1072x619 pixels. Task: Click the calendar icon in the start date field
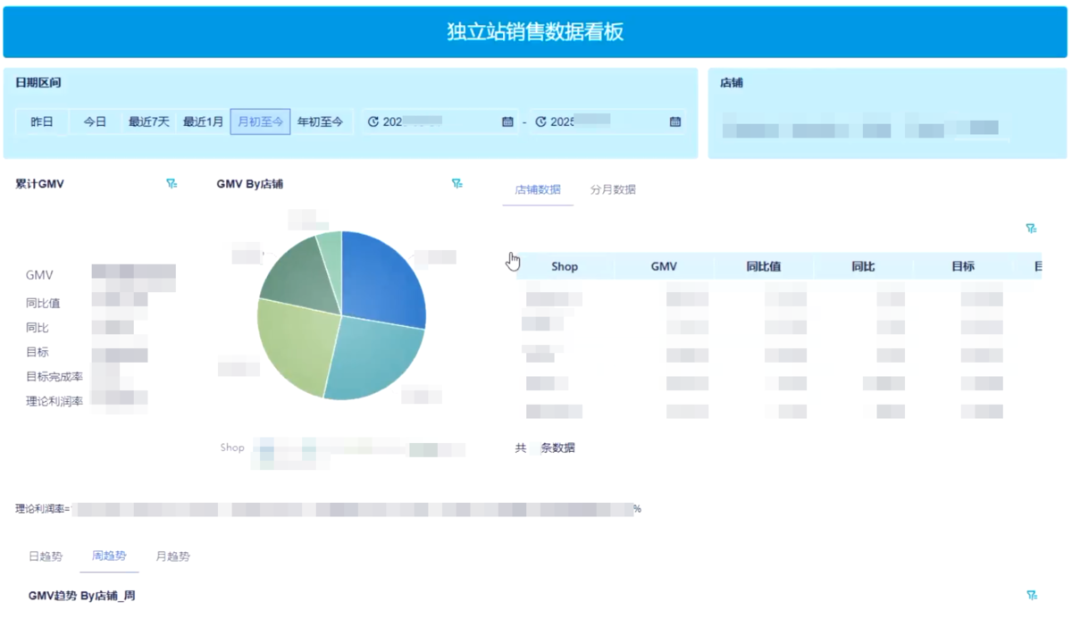coord(507,122)
